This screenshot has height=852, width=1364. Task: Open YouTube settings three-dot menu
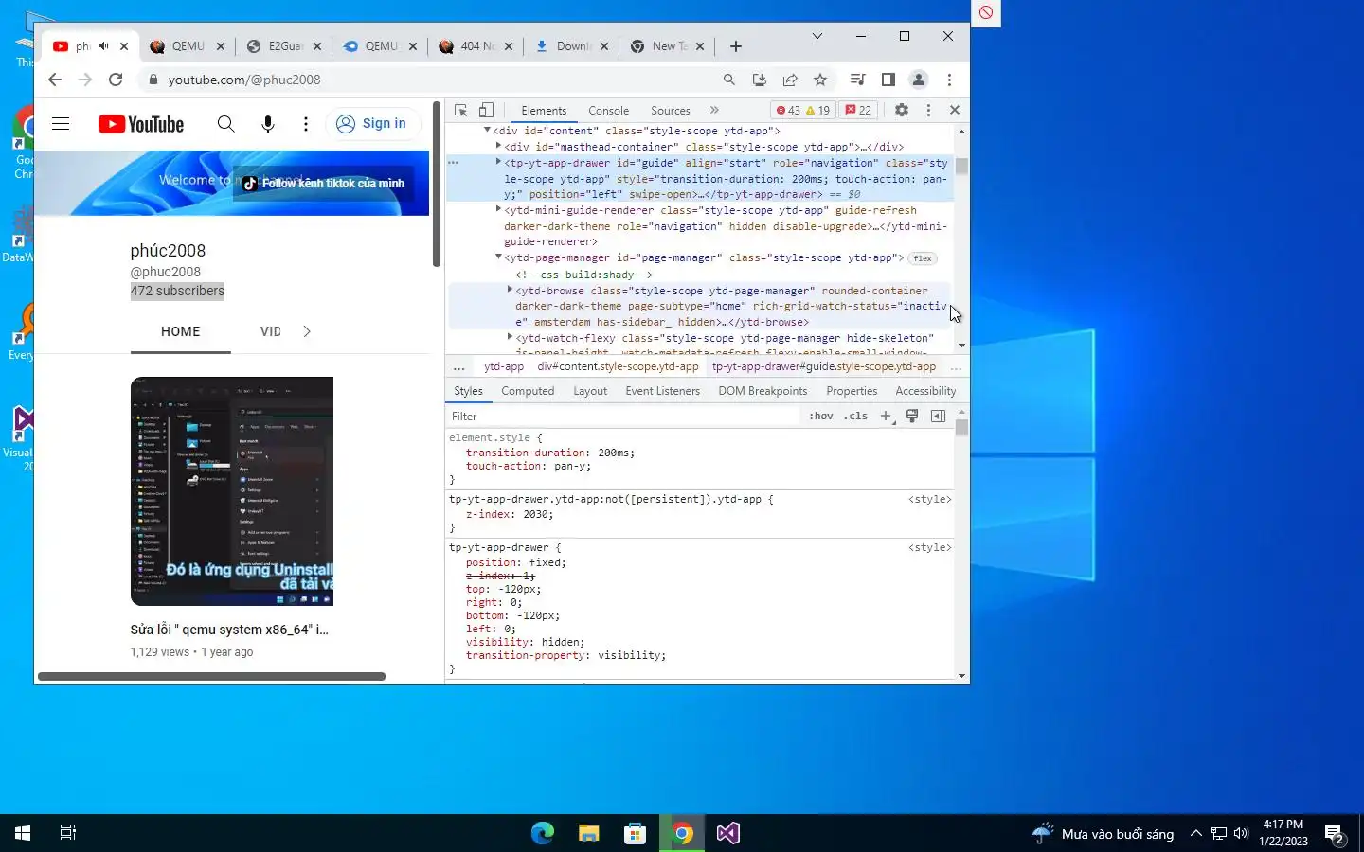[305, 124]
